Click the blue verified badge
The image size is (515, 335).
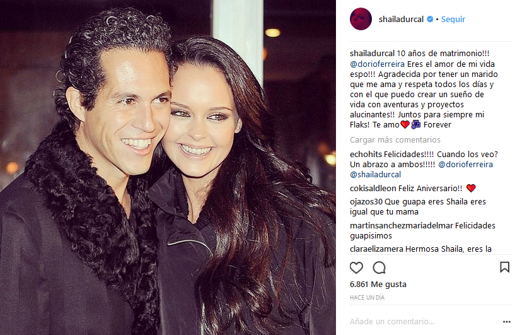pos(430,19)
